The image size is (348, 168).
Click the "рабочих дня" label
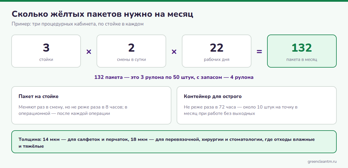pyautogui.click(x=217, y=59)
